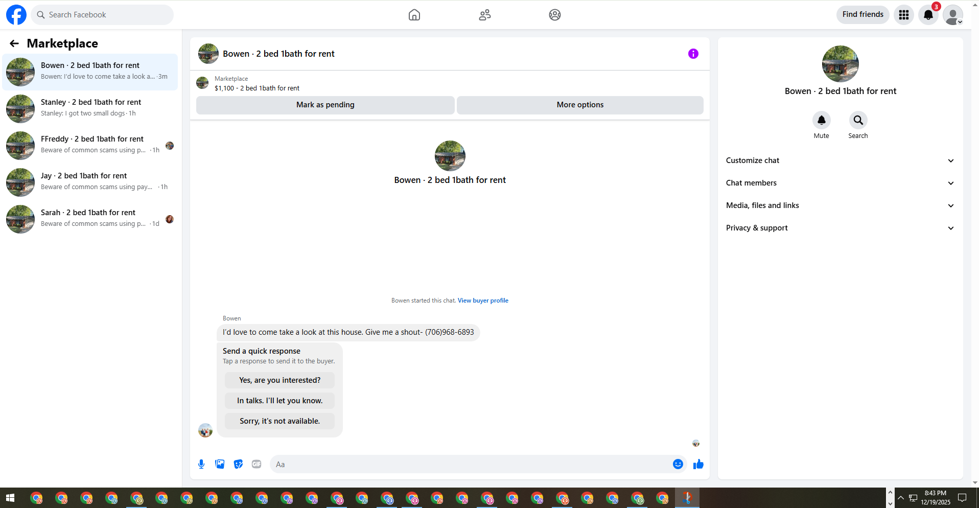Click sender avatar beside quick responses
Screen dimensions: 979x508
[x=205, y=430]
